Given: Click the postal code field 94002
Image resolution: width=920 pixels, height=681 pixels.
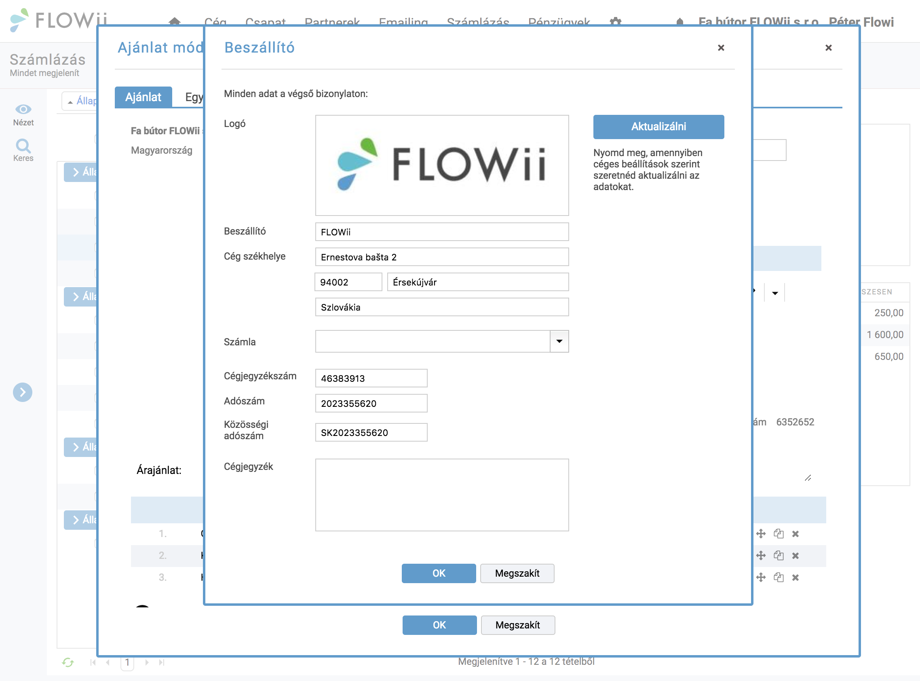Looking at the screenshot, I should coord(348,282).
